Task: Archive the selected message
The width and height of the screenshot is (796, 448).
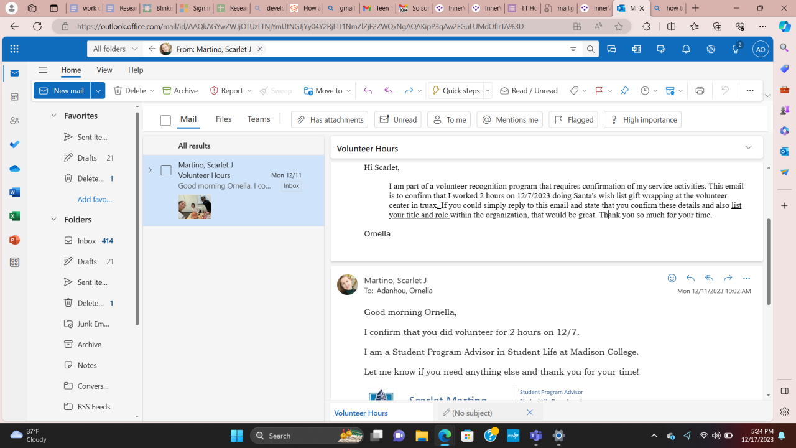Action: click(x=180, y=91)
